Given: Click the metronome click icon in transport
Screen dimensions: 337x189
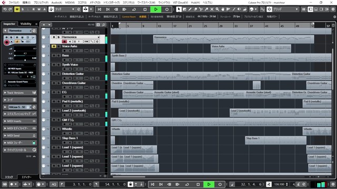Looking at the screenshot, I should (299, 184).
